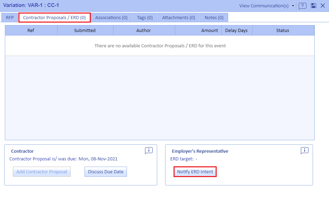
Task: Expand the View Communication(s) dropdown arrow
Action: 293,6
